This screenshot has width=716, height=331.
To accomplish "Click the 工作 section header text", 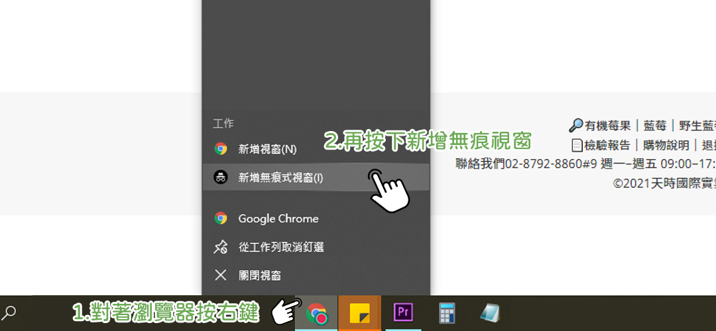I will (223, 124).
